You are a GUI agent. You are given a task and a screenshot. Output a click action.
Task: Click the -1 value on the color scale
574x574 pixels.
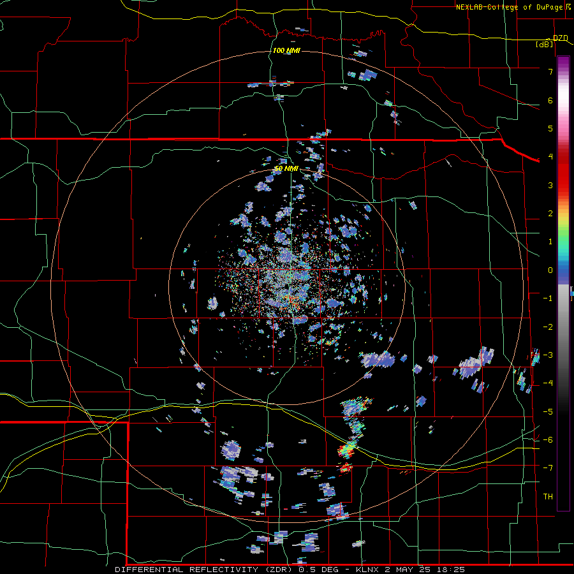pos(548,298)
